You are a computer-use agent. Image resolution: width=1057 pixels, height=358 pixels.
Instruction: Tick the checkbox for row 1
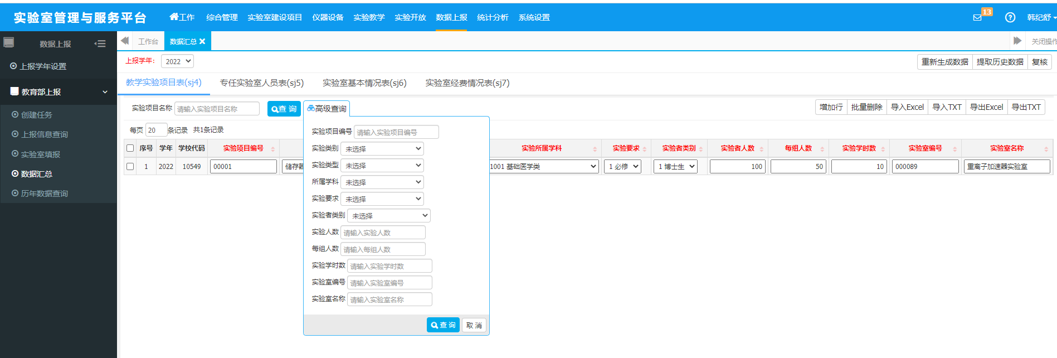(x=130, y=166)
